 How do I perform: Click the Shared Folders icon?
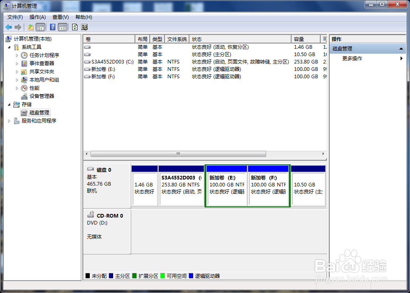point(24,72)
